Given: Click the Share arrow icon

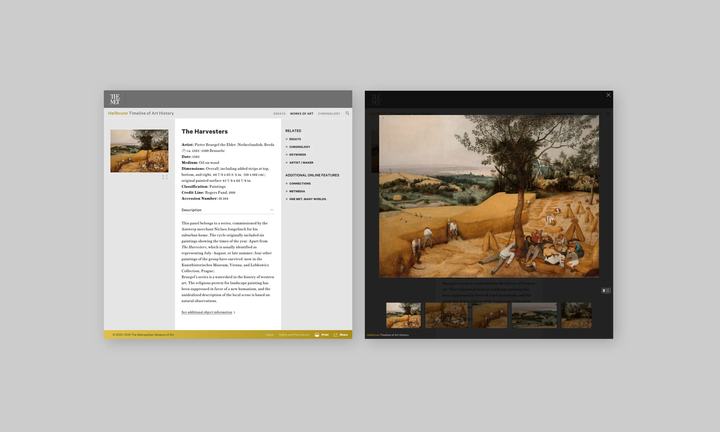Looking at the screenshot, I should (336, 335).
